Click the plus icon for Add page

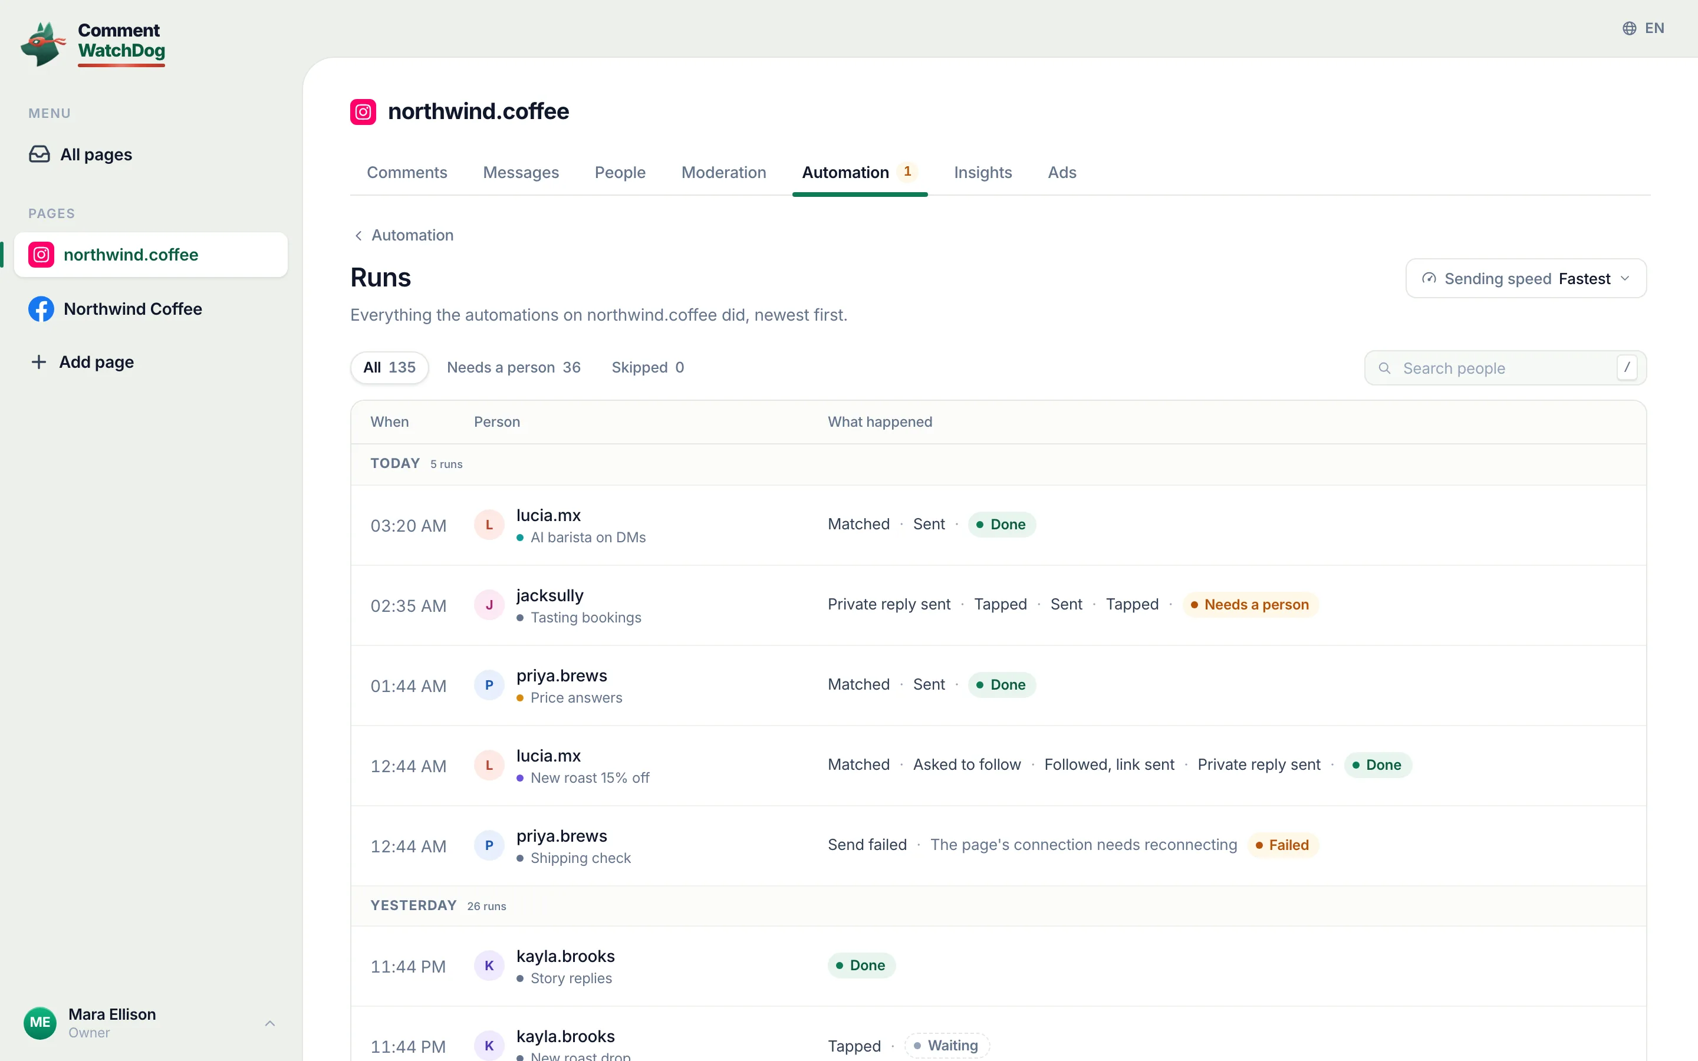pyautogui.click(x=38, y=362)
